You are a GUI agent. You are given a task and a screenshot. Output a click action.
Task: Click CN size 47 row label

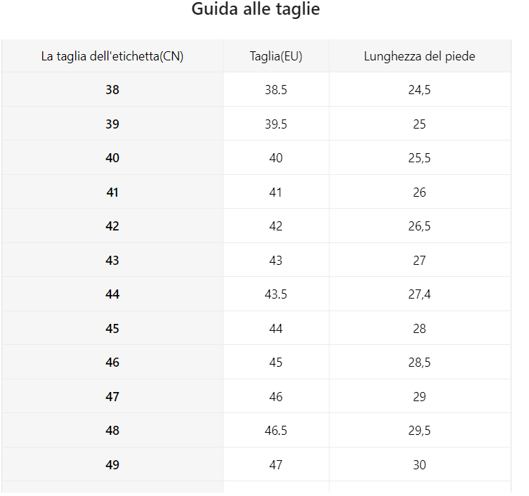click(112, 396)
